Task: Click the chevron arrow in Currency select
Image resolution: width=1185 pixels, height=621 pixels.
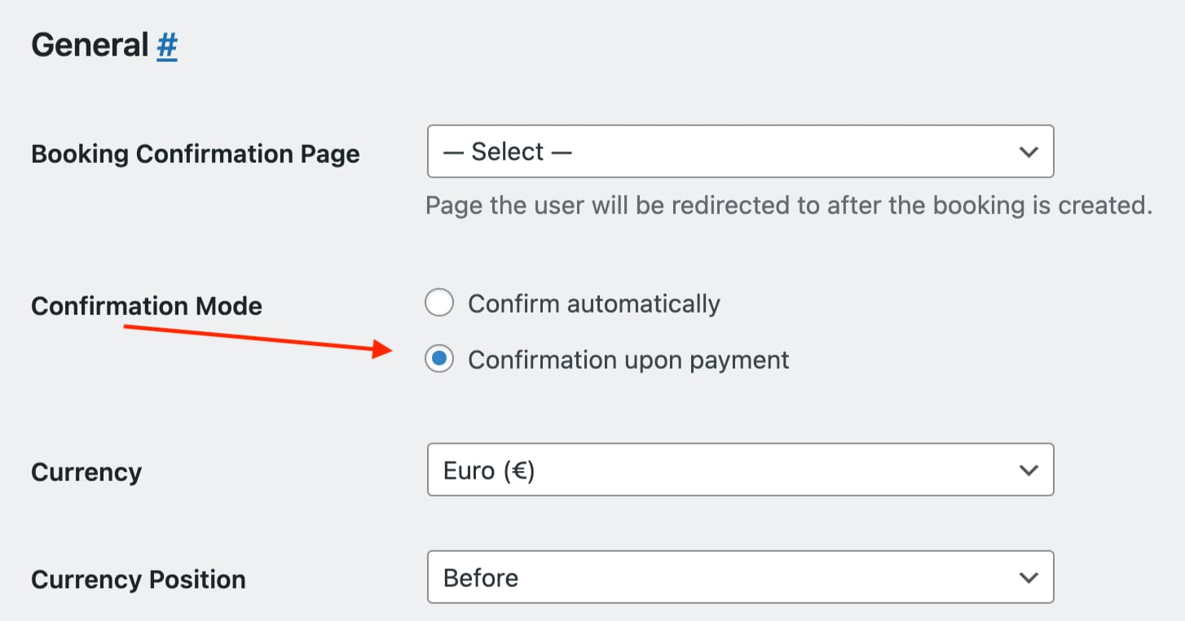Action: click(x=1029, y=470)
